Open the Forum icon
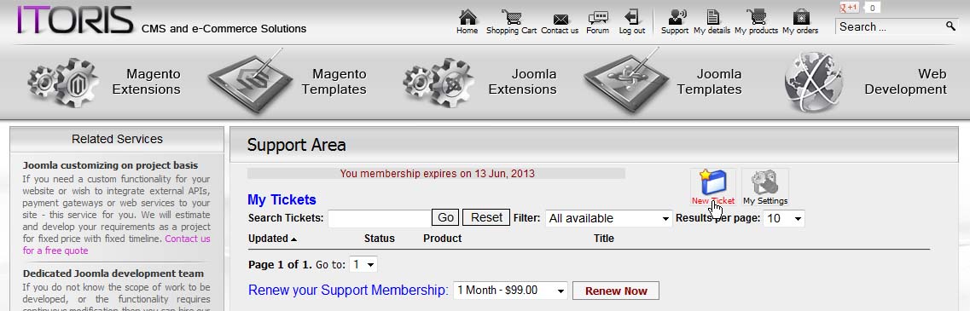The height and width of the screenshot is (311, 970). tap(598, 18)
